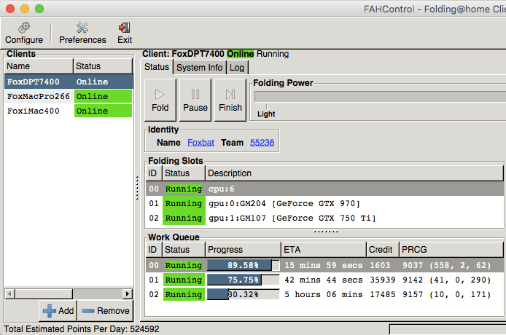Viewport: 506px width, 335px height.
Task: Select the FoxDPT7400 client
Action: tap(69, 82)
